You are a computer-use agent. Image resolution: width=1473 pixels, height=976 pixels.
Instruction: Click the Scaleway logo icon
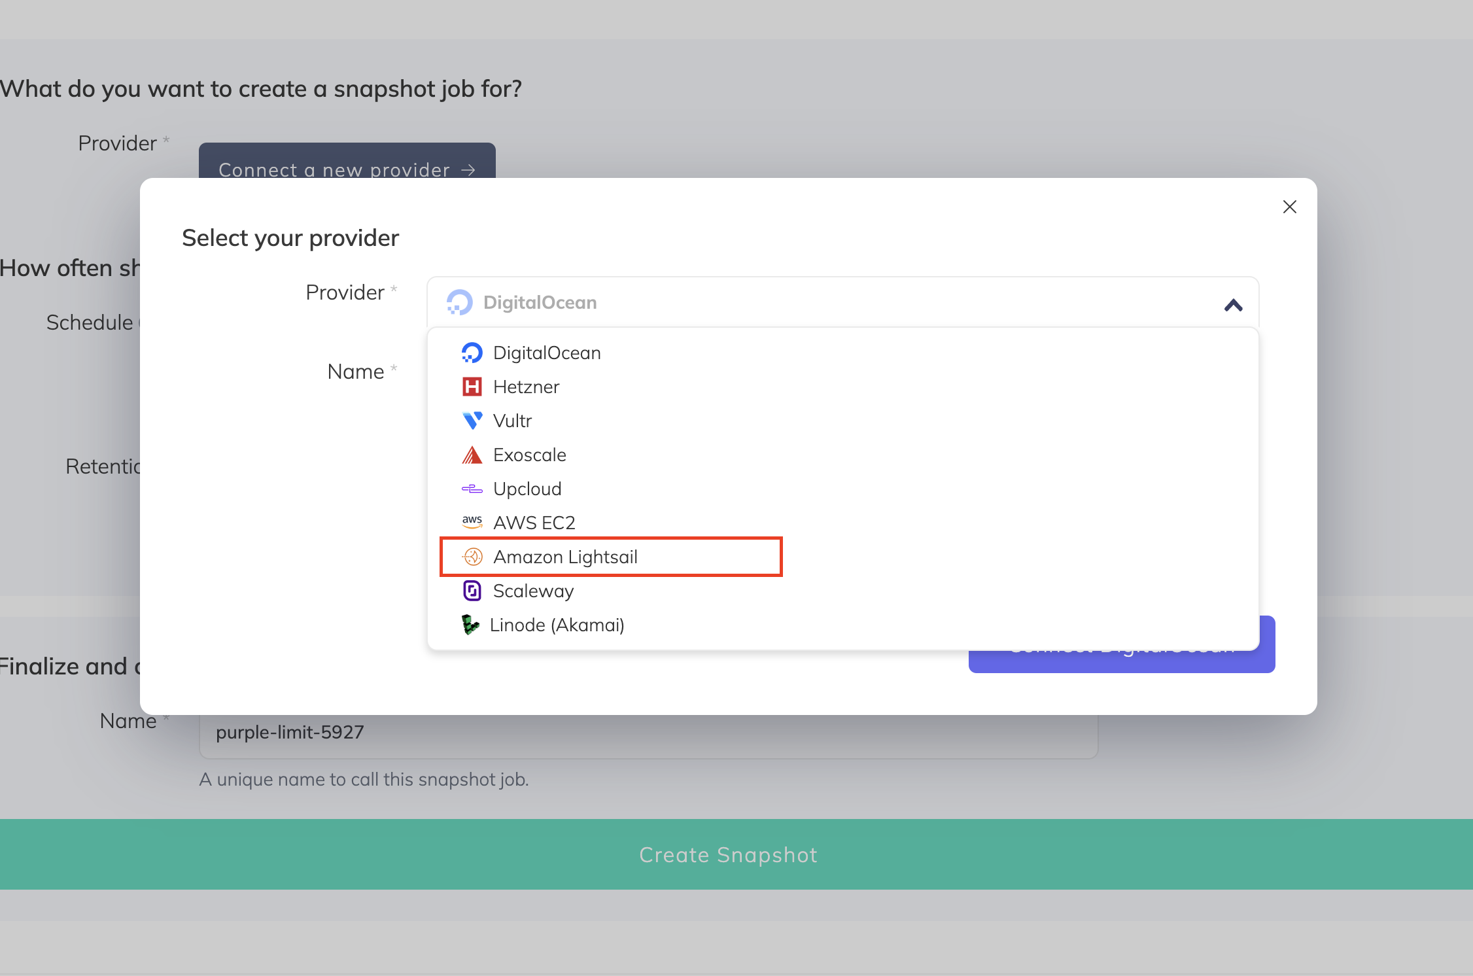(x=471, y=591)
